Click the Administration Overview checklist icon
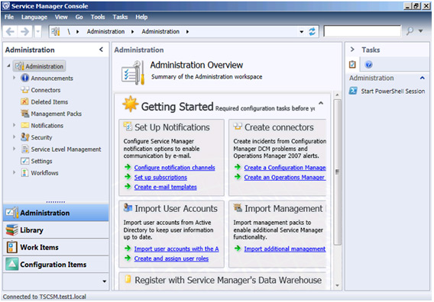The height and width of the screenshot is (302, 434). click(x=133, y=72)
